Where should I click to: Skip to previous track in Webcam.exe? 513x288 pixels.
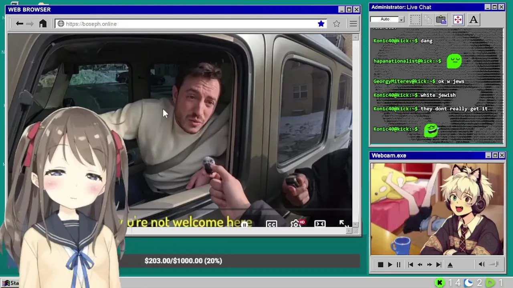coord(410,265)
